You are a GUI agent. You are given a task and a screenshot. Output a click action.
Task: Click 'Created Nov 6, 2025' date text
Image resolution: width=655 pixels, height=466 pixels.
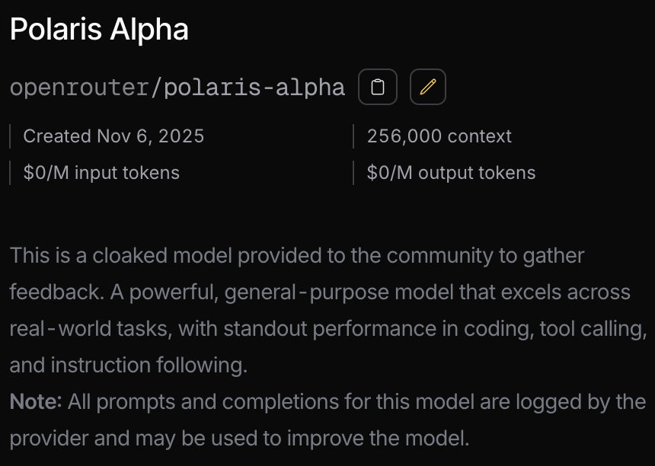coord(113,136)
